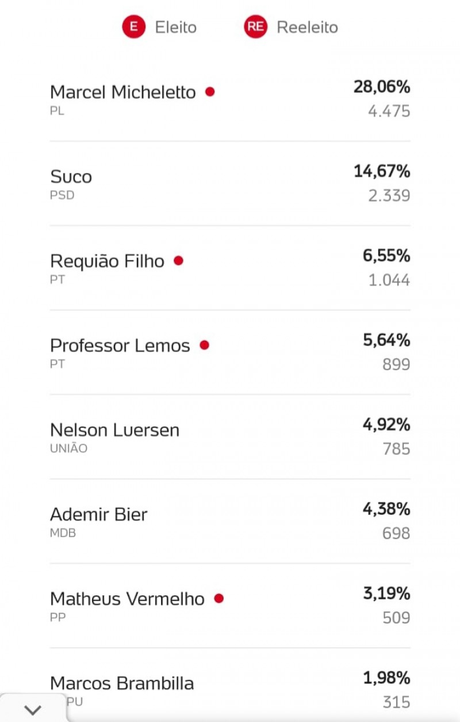Select Requião Filho candidate name
Viewport: 460px width, 722px height.
[x=108, y=261]
